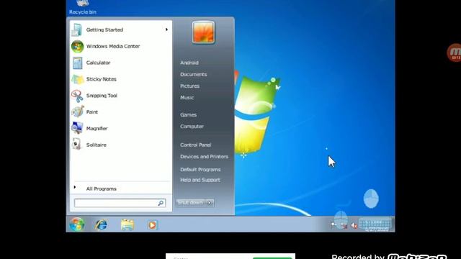Click user account picture in Start menu

[x=203, y=32]
